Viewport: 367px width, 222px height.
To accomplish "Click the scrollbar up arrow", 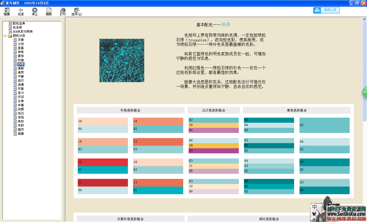I will tap(364, 19).
